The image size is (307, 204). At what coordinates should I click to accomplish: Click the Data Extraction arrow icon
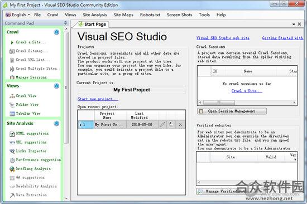pos(12,195)
